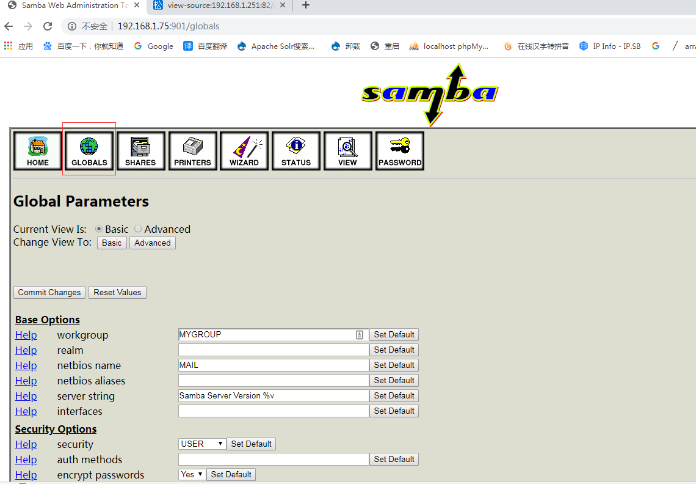This screenshot has width=696, height=484.
Task: Set Default for workgroup
Action: click(394, 334)
